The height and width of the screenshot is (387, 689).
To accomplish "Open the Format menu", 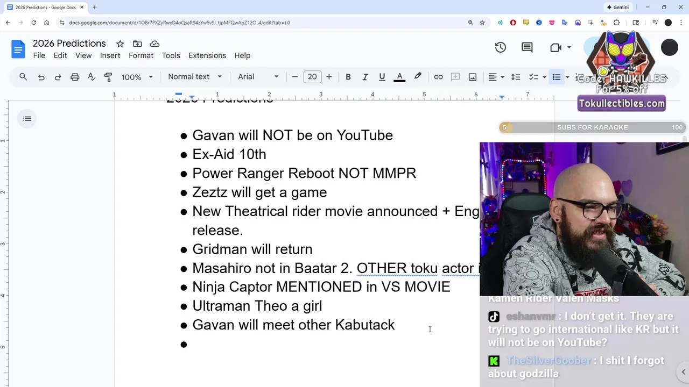I will coord(141,55).
